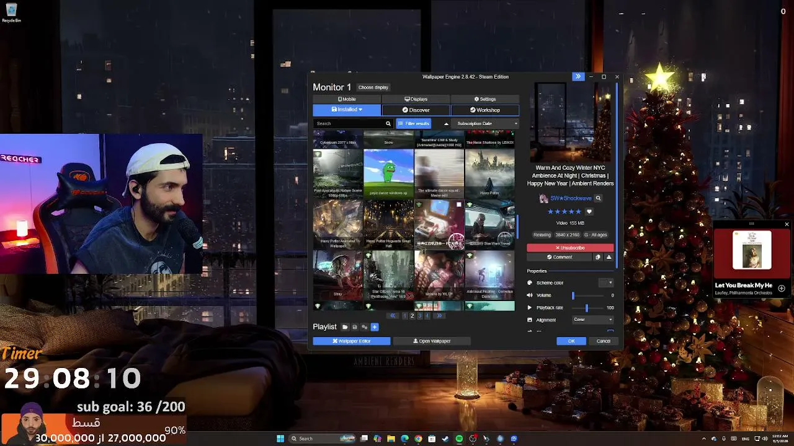Launch the Wallpaper Editor
794x446 pixels.
click(x=352, y=341)
